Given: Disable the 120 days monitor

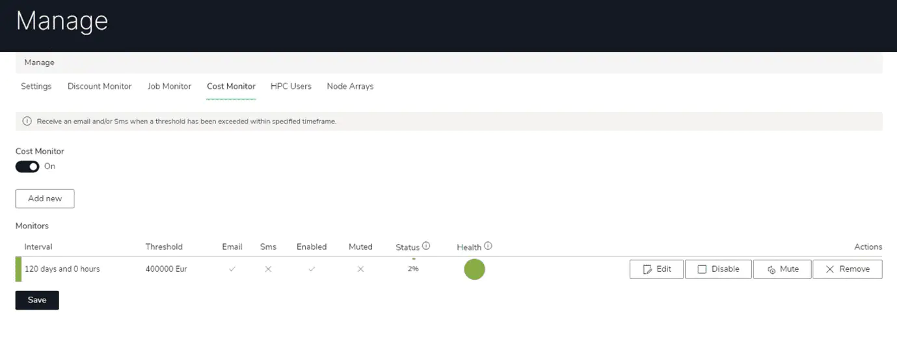Looking at the screenshot, I should (718, 269).
